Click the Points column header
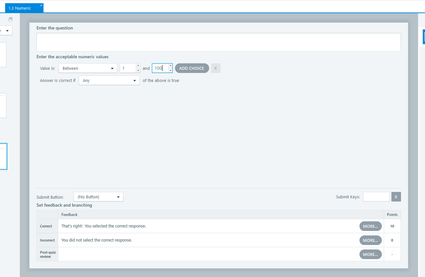Image resolution: width=425 pixels, height=277 pixels. (392, 214)
